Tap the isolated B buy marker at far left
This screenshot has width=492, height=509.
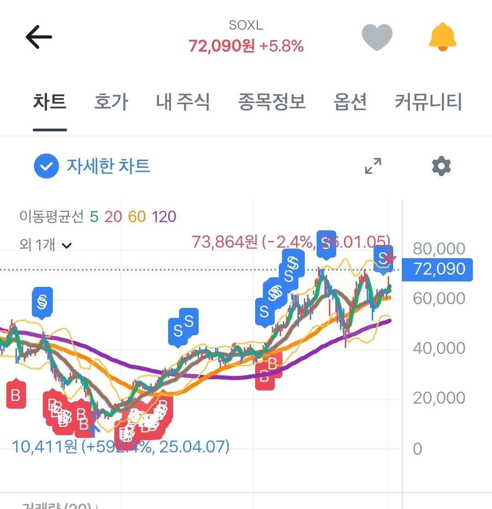16,395
